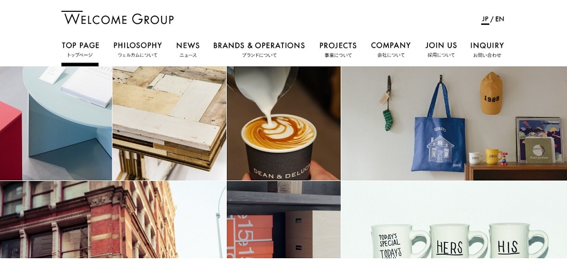Click the yellow 1969 cap
The height and width of the screenshot is (265, 567).
pyautogui.click(x=492, y=92)
